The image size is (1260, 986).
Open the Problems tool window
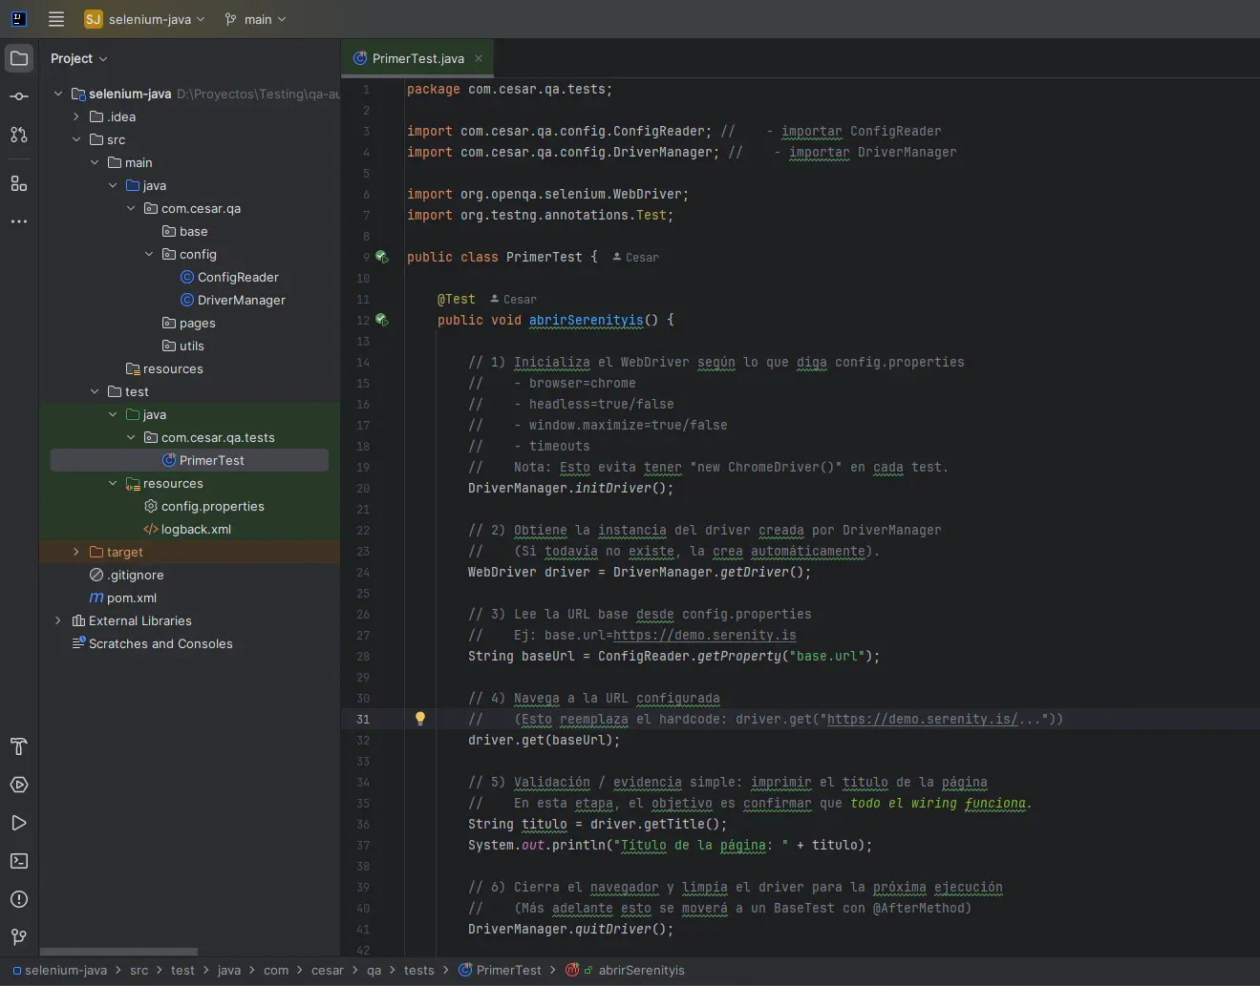click(19, 899)
